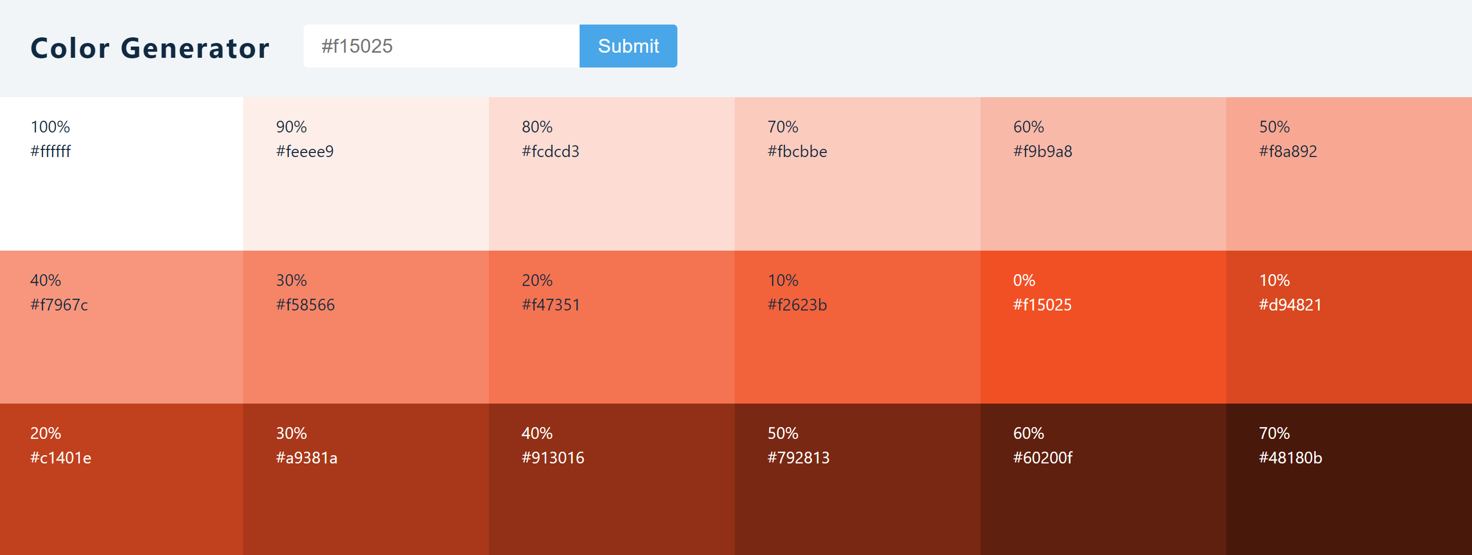Select the darkest shade #48180b
The height and width of the screenshot is (555, 1472).
(x=1349, y=480)
